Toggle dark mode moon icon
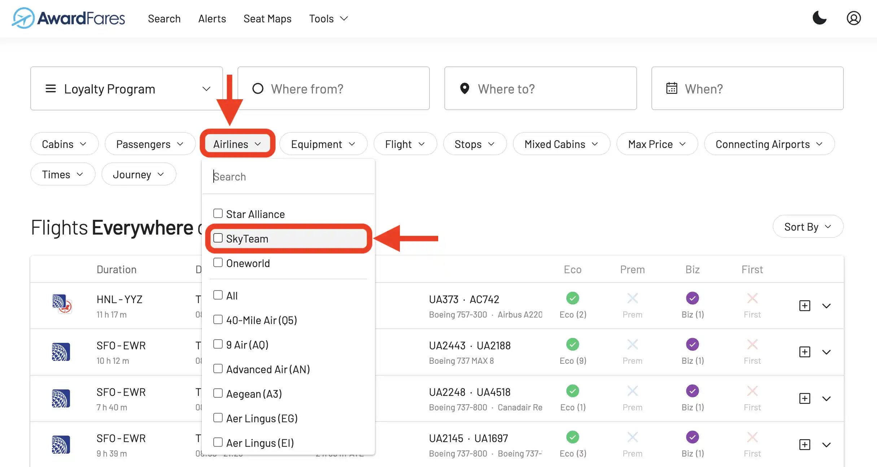The height and width of the screenshot is (467, 877). point(819,18)
